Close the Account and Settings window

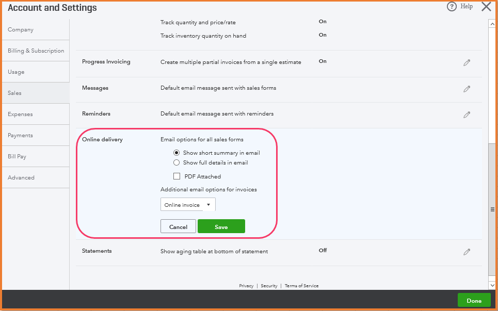point(486,7)
